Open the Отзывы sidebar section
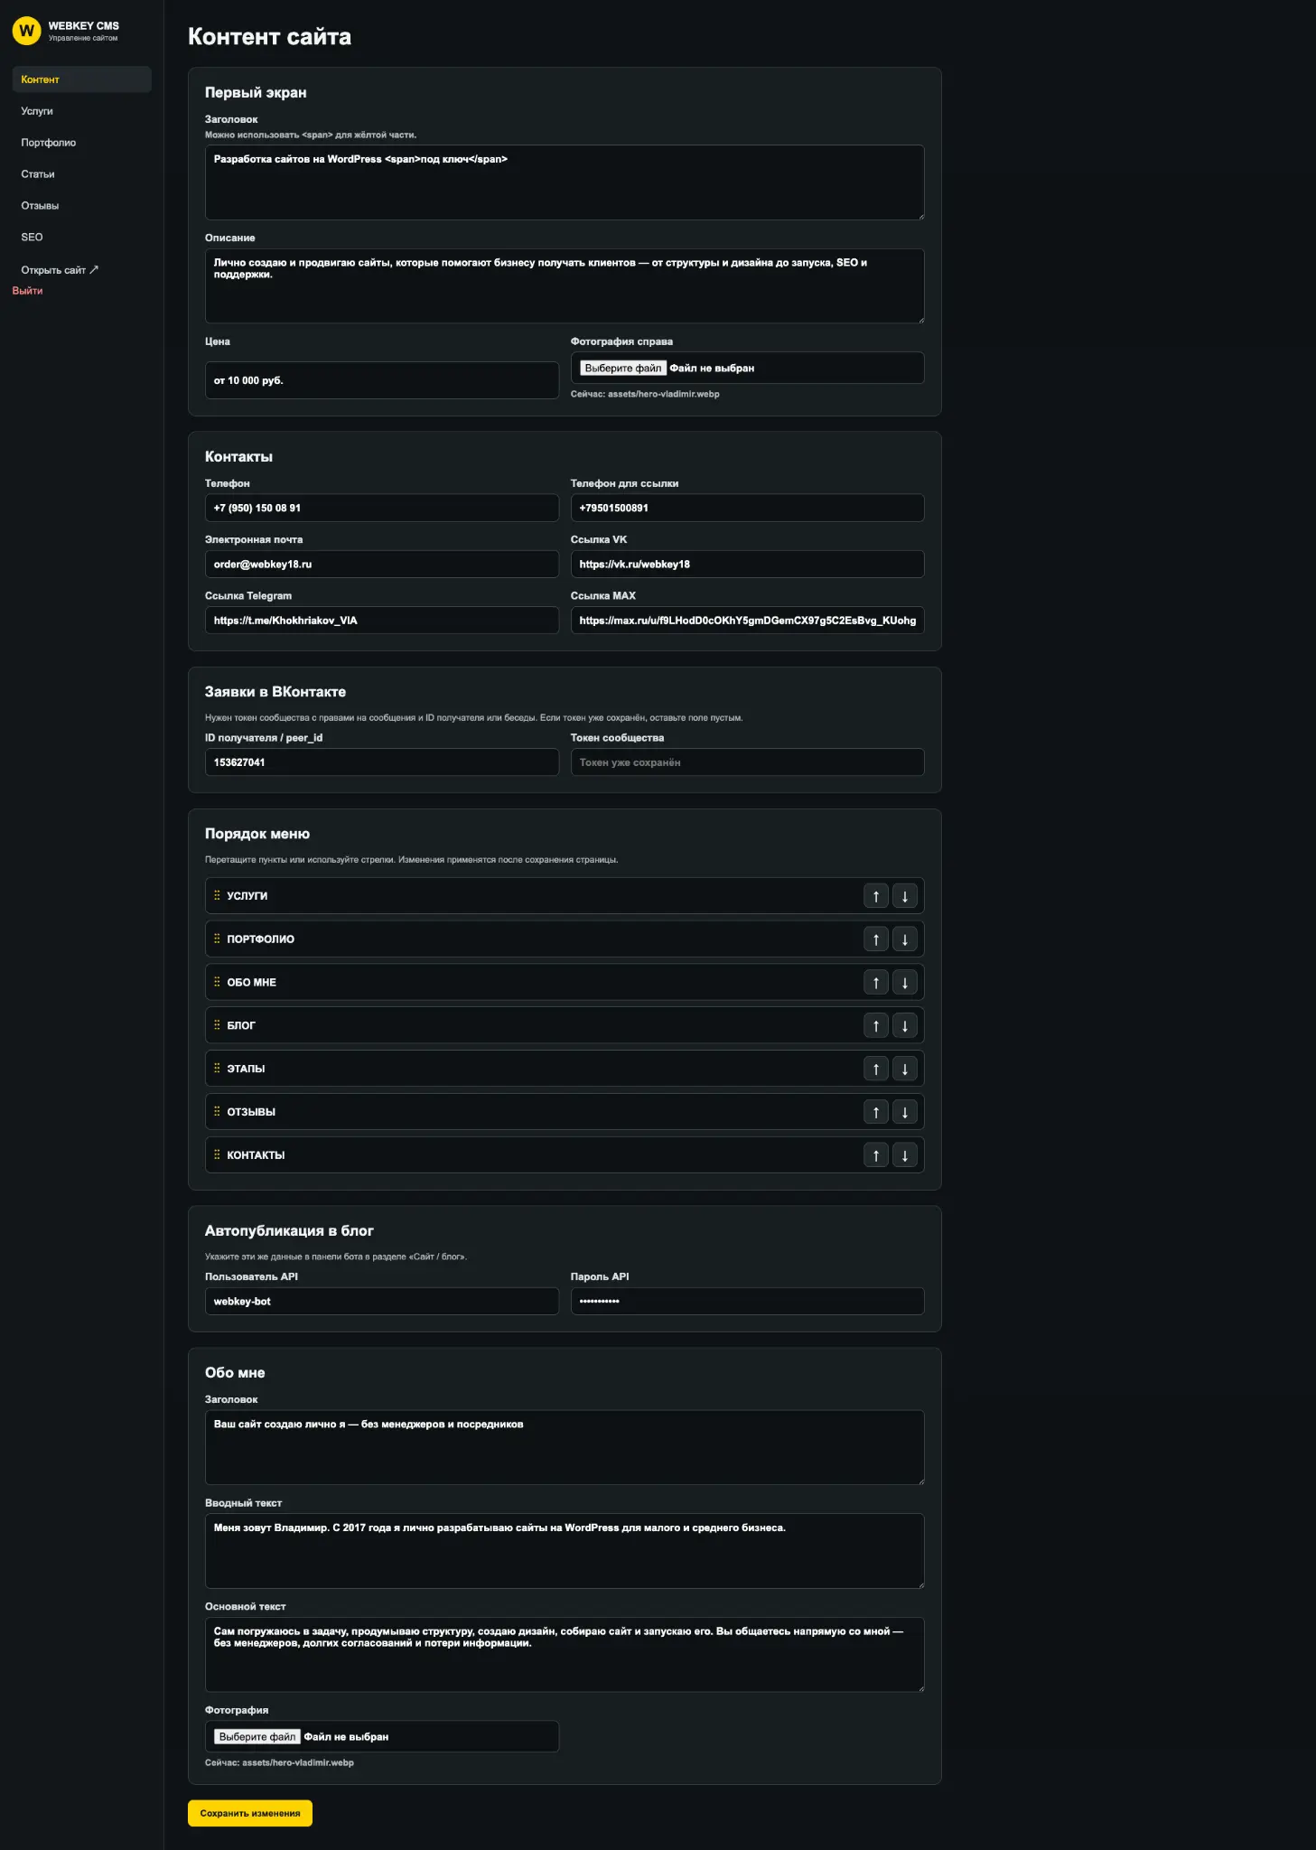This screenshot has width=1316, height=1850. coord(82,206)
